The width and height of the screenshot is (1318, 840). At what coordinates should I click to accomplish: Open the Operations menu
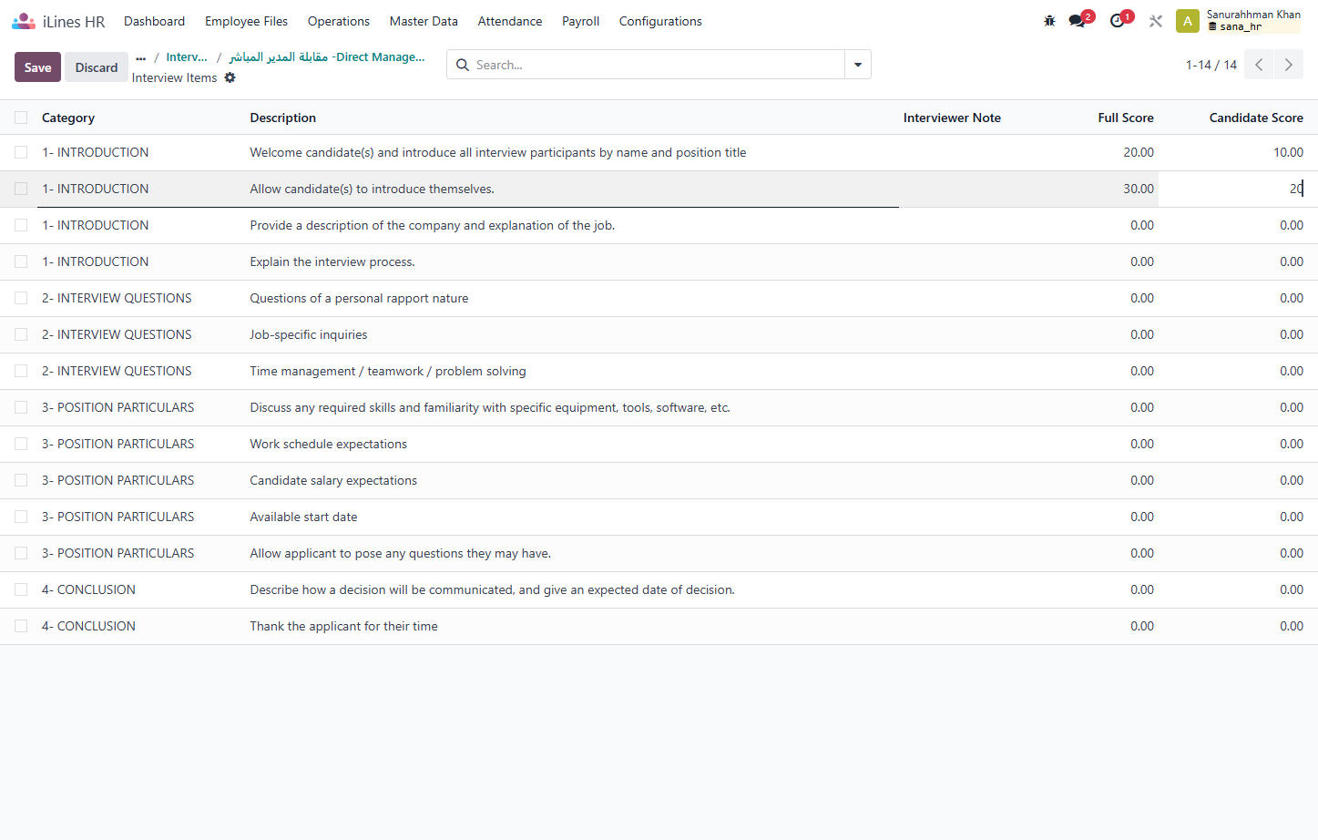pyautogui.click(x=339, y=21)
